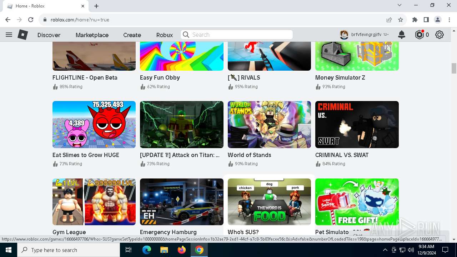Click the Eat Slimes game thumbnail
The width and height of the screenshot is (457, 257).
click(94, 125)
